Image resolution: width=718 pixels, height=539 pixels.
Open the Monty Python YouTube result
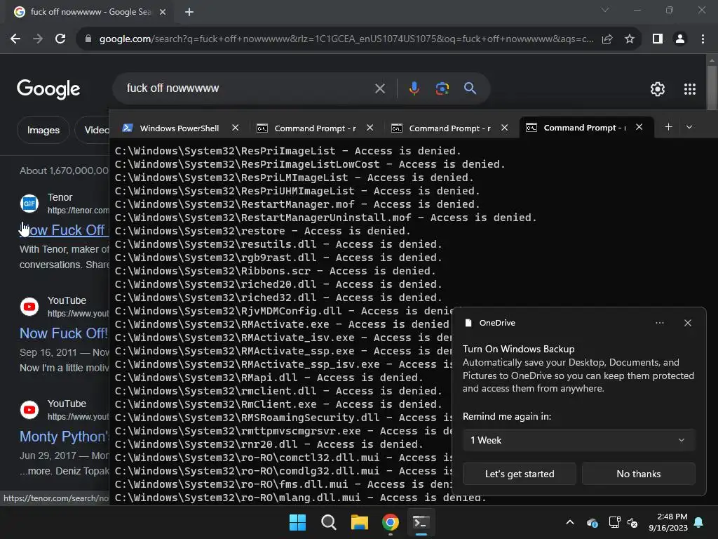64,437
